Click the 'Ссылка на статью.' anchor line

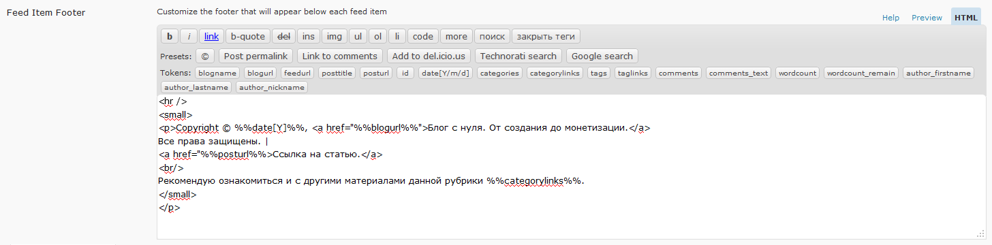[x=270, y=154]
